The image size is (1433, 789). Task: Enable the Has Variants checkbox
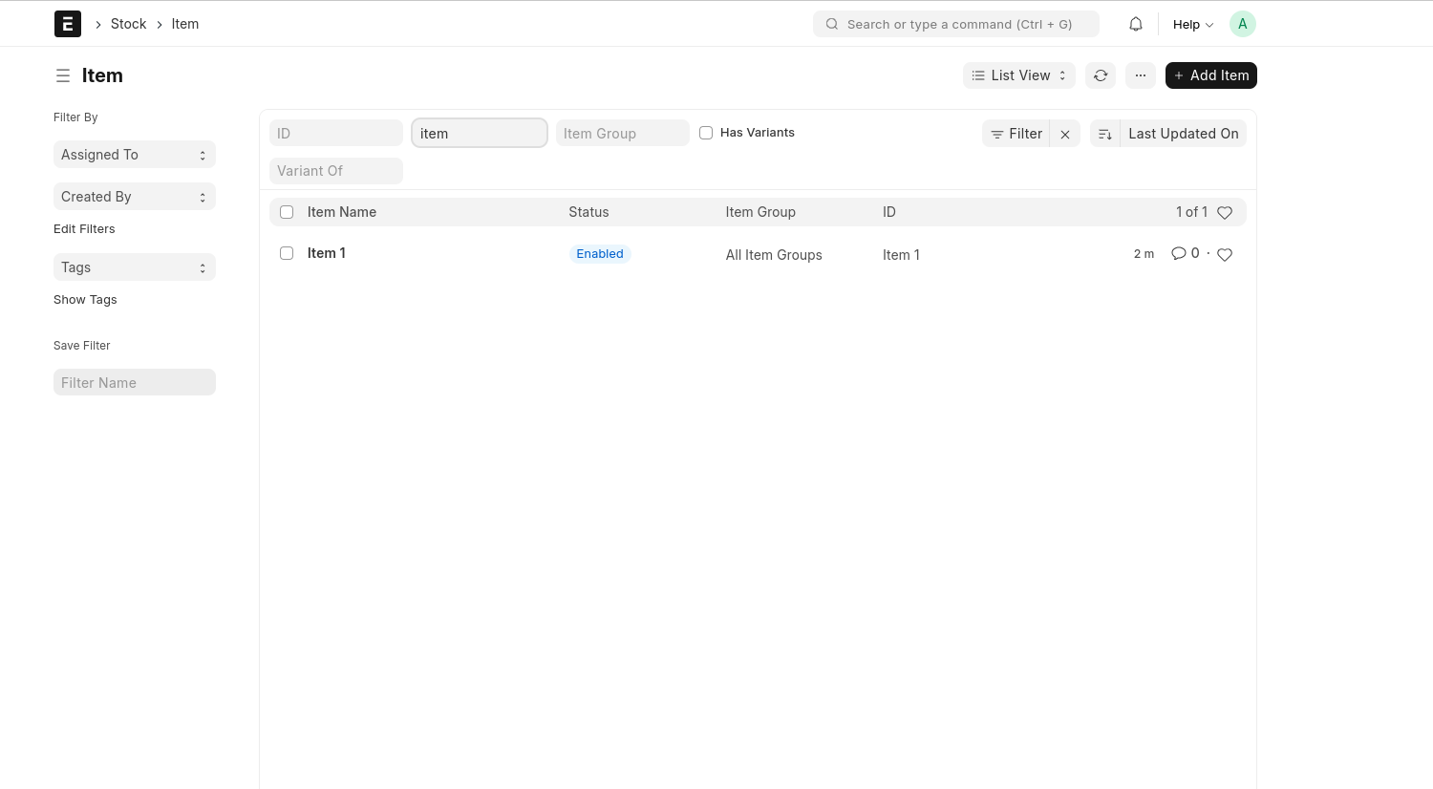(x=706, y=133)
